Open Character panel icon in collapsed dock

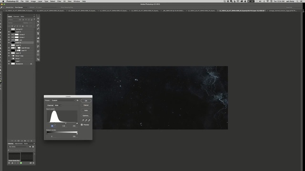[38, 19]
